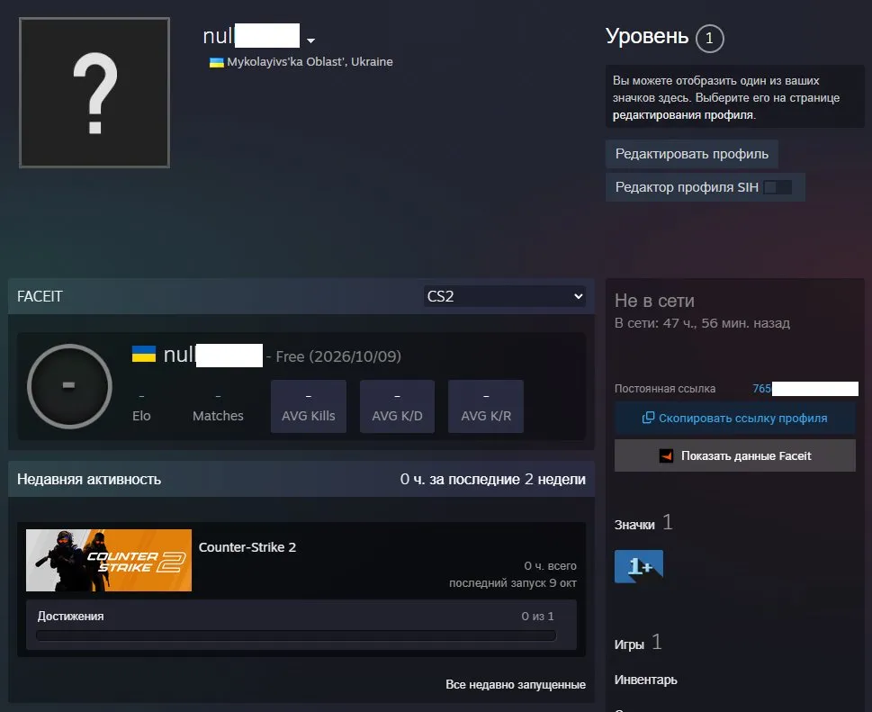This screenshot has height=712, width=872.
Task: Click the AVG K/D stat box
Action: pyautogui.click(x=397, y=407)
